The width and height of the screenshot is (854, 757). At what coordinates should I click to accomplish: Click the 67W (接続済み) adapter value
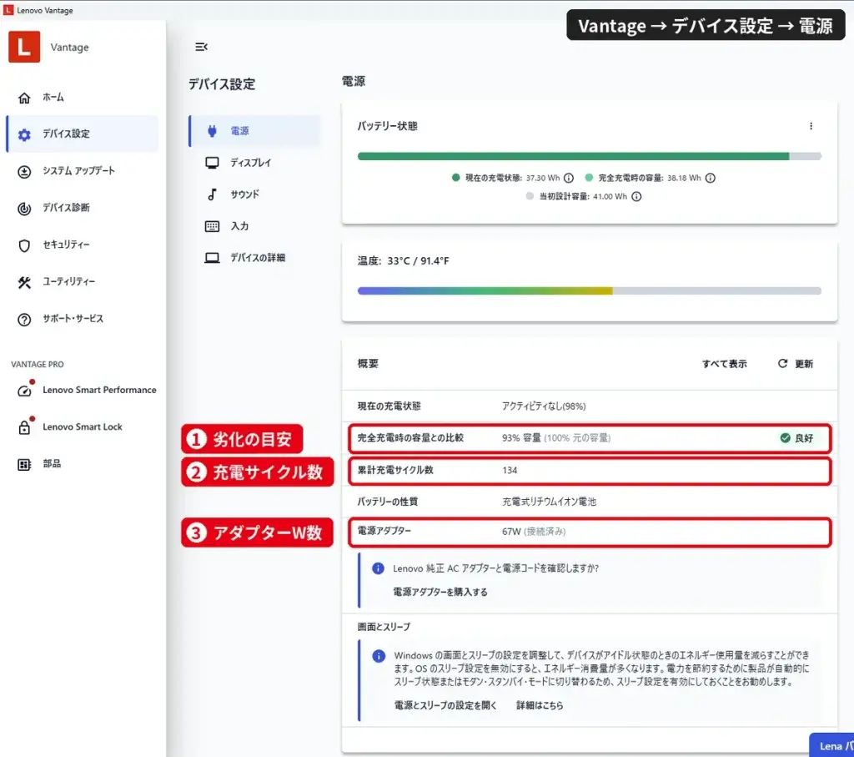[534, 532]
